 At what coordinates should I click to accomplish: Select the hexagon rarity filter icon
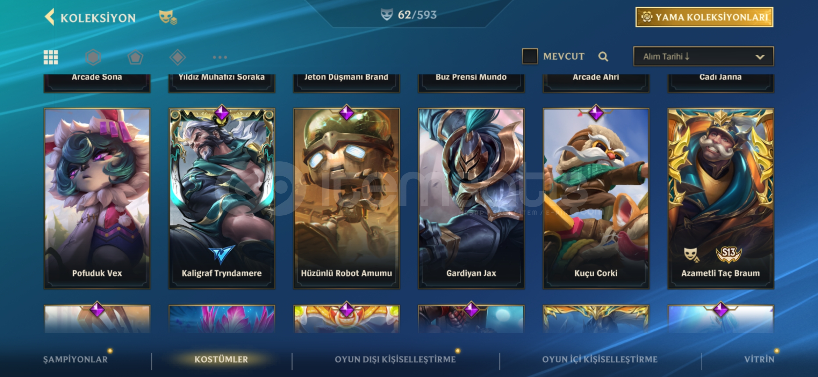coord(93,57)
